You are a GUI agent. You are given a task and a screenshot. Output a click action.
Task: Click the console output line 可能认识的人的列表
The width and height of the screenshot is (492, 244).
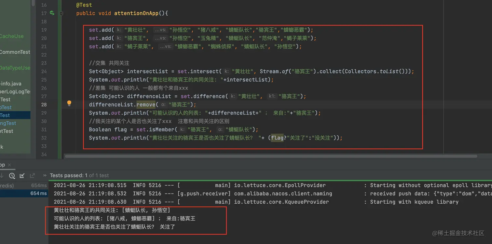125,218
